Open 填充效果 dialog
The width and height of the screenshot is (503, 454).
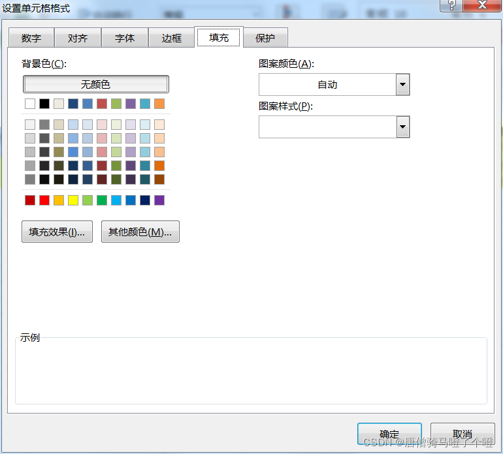coord(57,232)
